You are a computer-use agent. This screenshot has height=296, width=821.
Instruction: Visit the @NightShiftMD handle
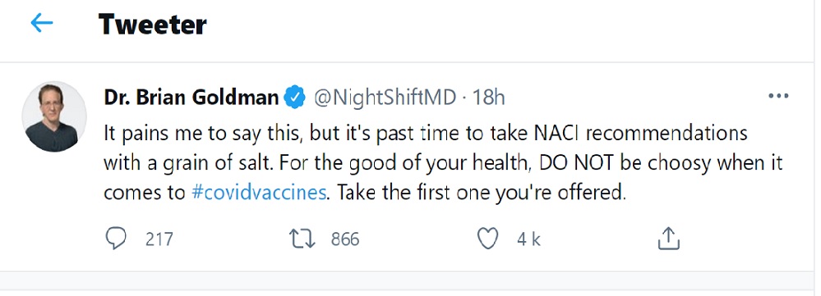pos(385,97)
